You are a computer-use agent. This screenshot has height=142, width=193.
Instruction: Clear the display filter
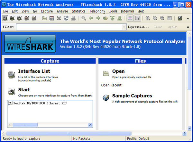[x=158, y=27]
